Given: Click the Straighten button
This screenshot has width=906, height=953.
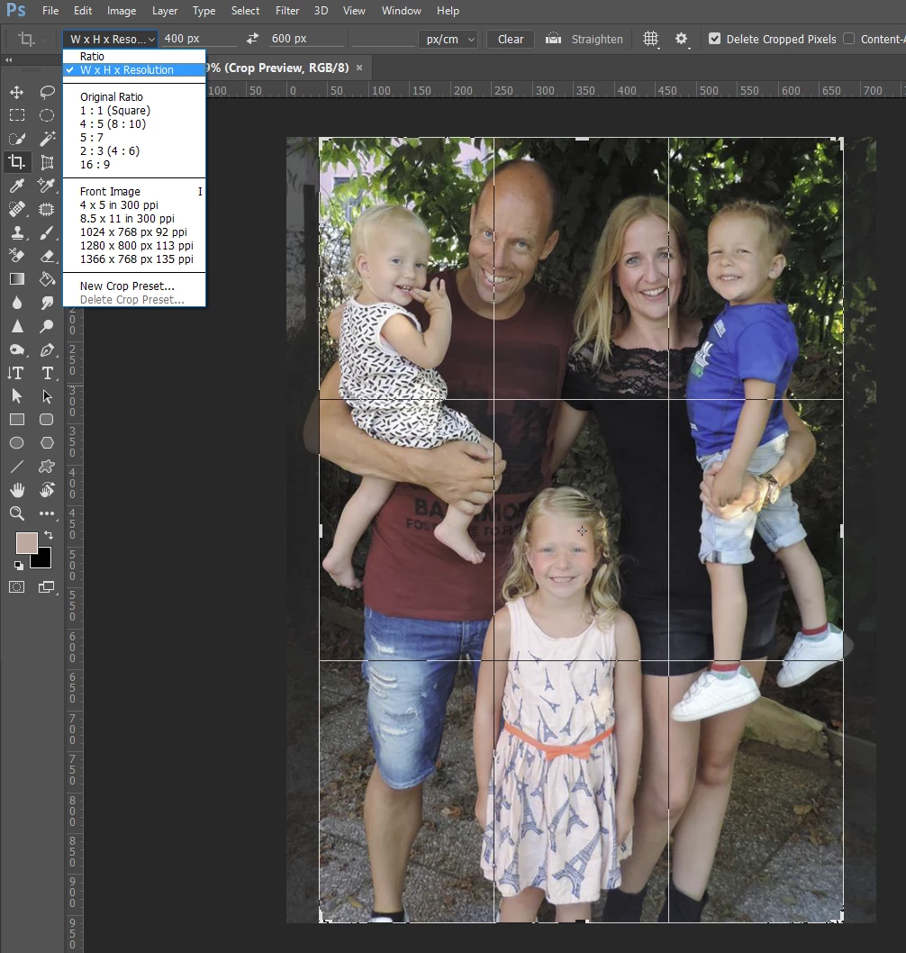Looking at the screenshot, I should coord(584,39).
